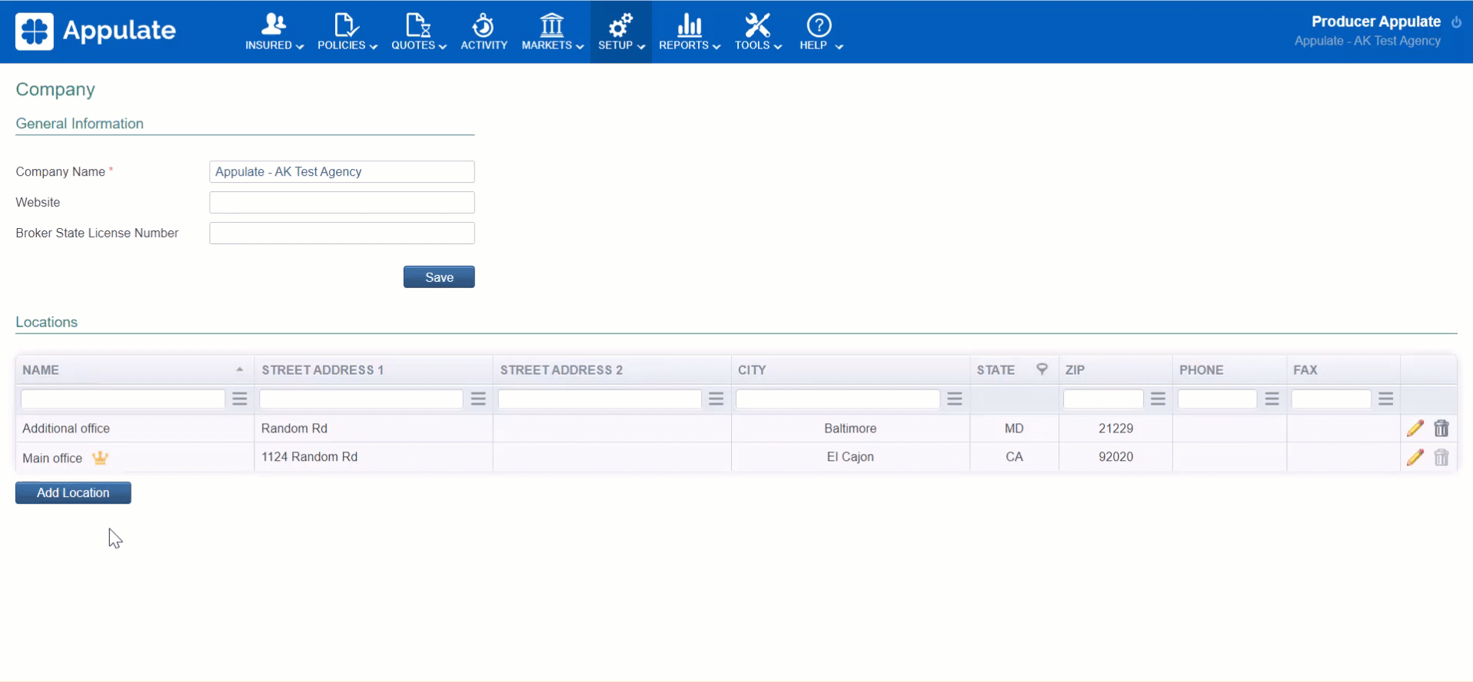The image size is (1473, 682).
Task: Open the Reports menu
Action: coord(689,31)
